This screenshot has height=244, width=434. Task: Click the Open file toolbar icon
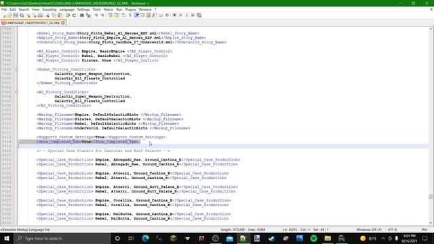tap(9, 15)
